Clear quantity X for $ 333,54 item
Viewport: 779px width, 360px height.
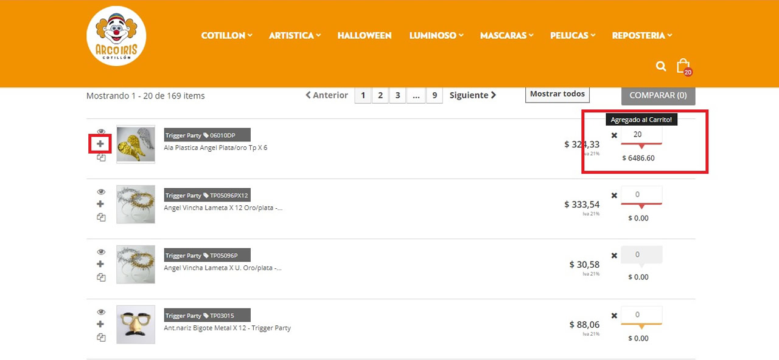point(614,195)
